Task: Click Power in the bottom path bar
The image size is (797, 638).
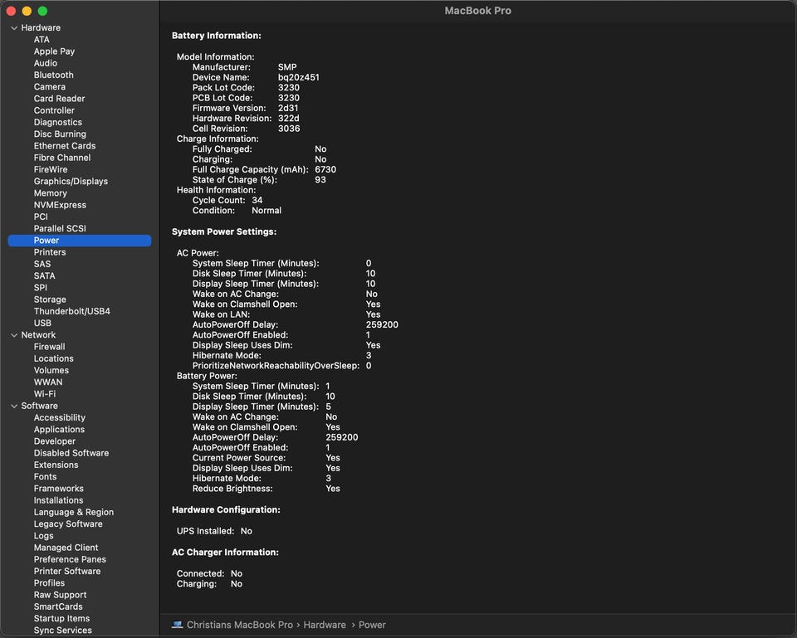Action: click(372, 625)
